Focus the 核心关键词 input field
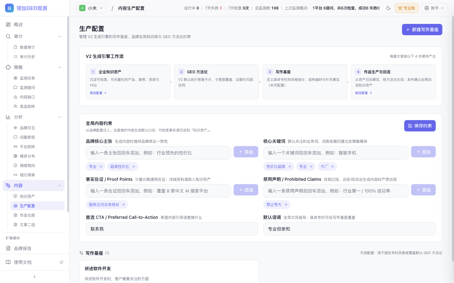Viewport: 454px width, 283px height. [x=336, y=153]
